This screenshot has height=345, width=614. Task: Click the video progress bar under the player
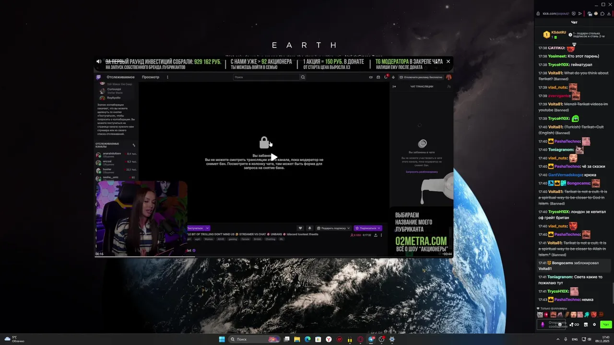pyautogui.click(x=273, y=257)
